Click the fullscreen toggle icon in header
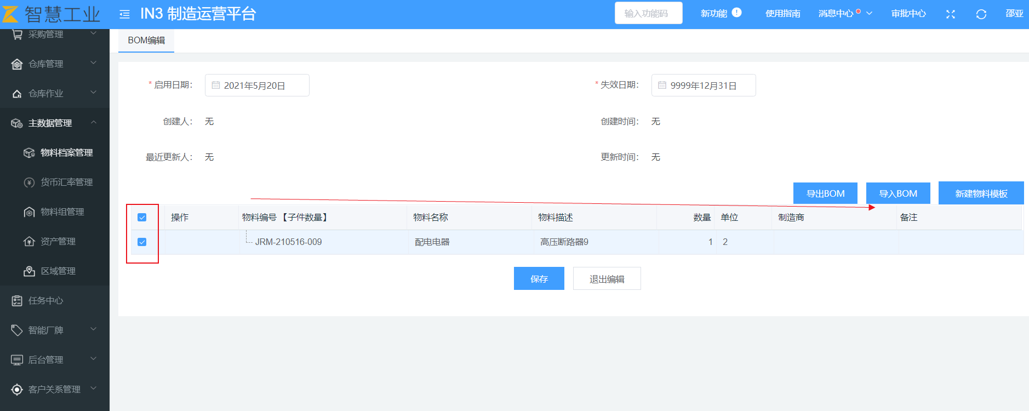 coord(950,14)
